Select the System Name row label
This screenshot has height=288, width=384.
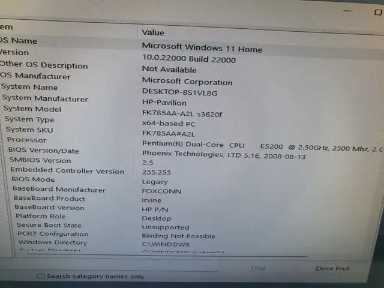coord(29,87)
